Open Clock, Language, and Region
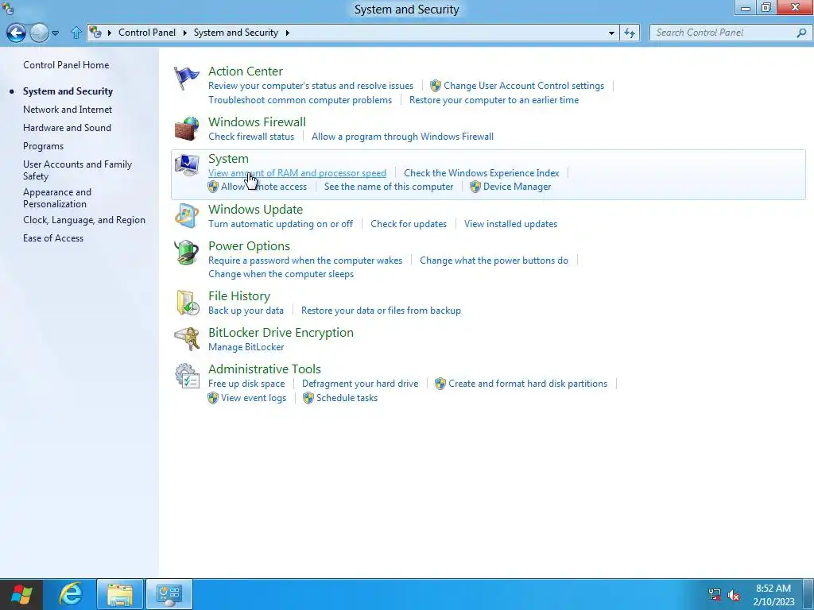Image resolution: width=814 pixels, height=610 pixels. point(84,220)
